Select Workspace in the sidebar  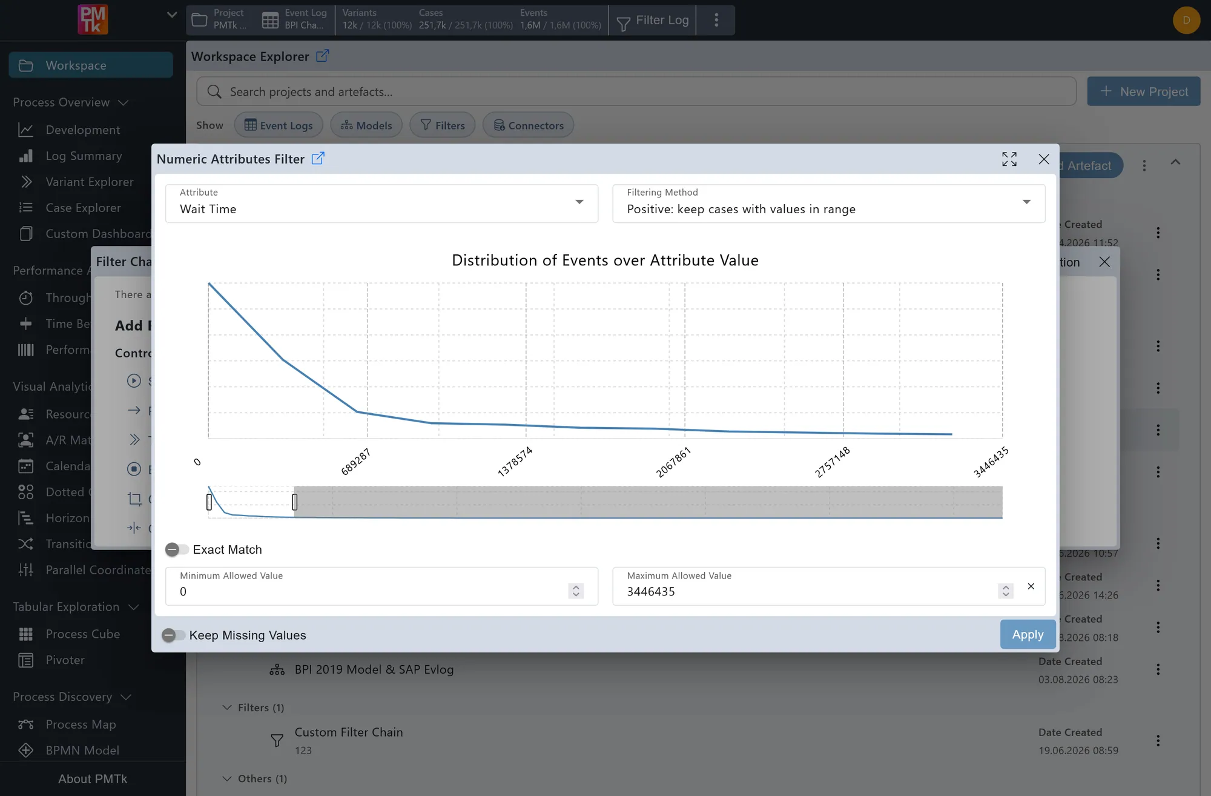tap(91, 65)
